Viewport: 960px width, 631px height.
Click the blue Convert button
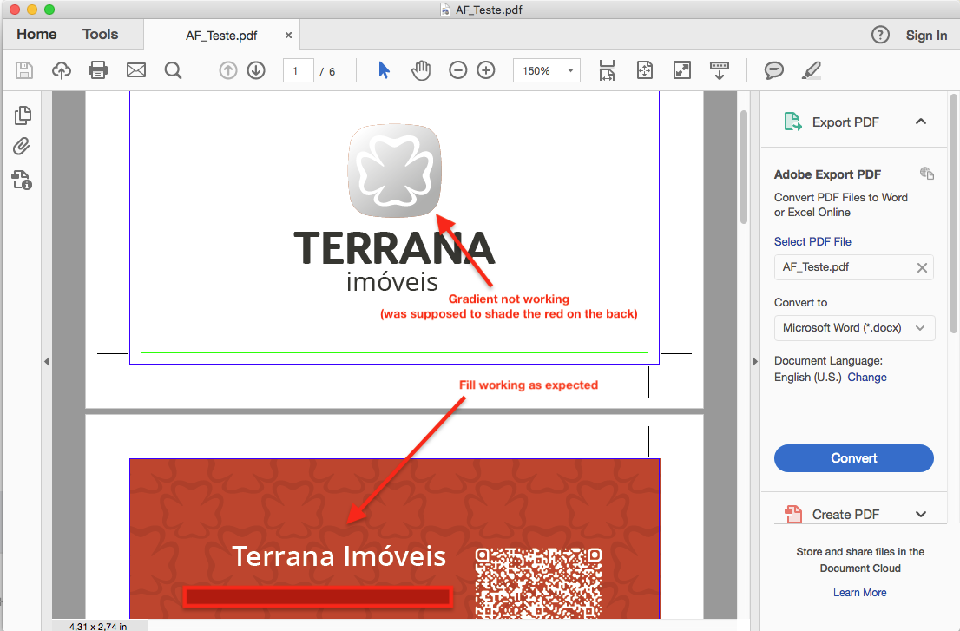tap(853, 457)
